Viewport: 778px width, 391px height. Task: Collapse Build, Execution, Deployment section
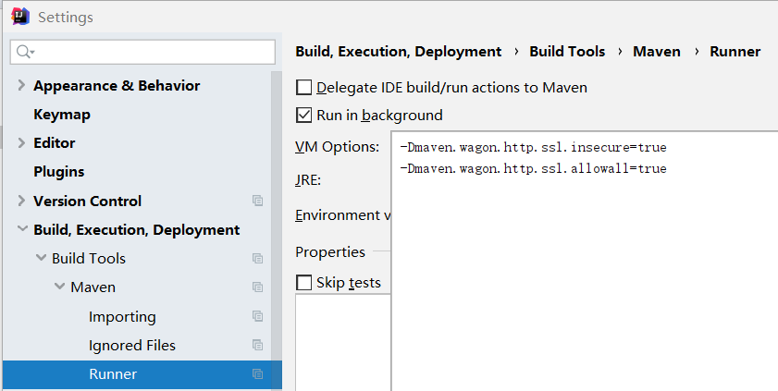click(x=22, y=229)
